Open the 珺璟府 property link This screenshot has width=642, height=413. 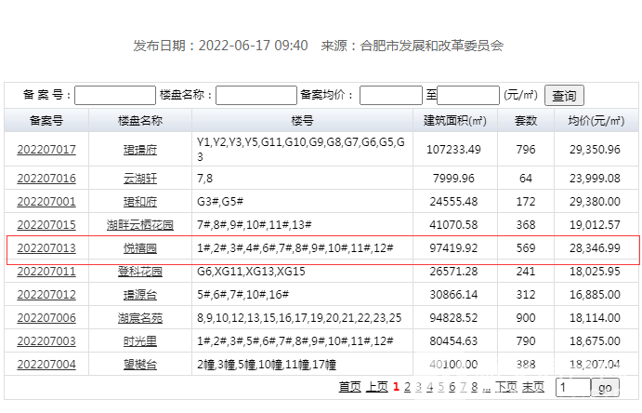point(140,150)
